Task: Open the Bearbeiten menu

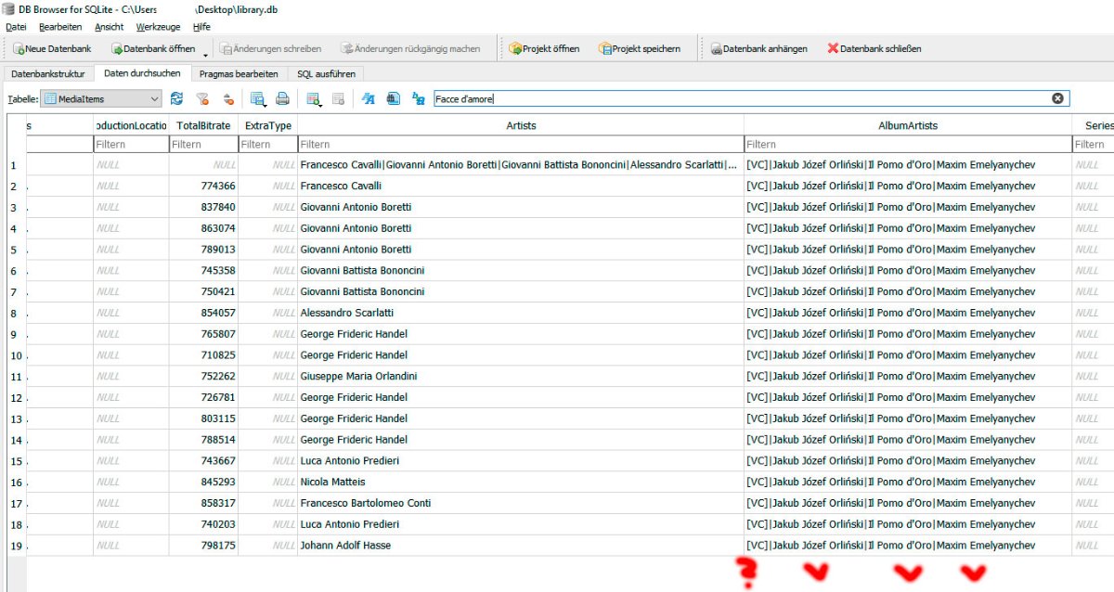Action: pyautogui.click(x=60, y=27)
